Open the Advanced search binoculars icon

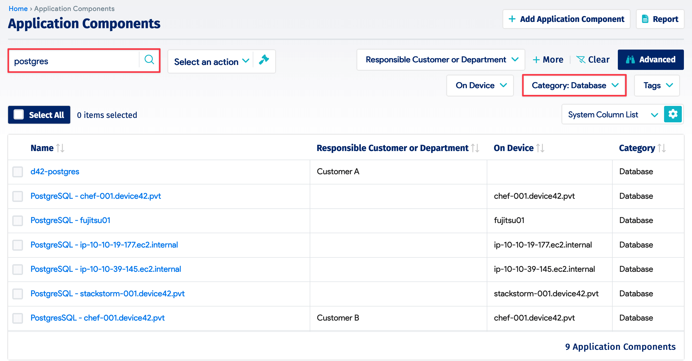[x=630, y=59]
